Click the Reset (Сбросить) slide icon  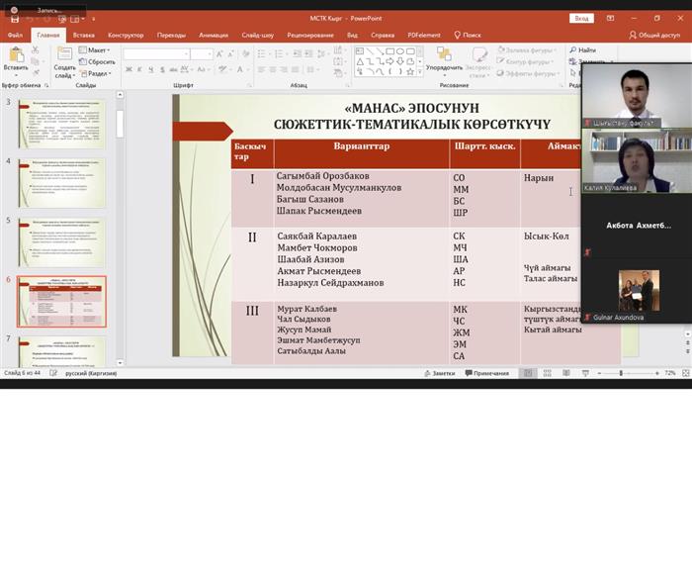[x=97, y=61]
